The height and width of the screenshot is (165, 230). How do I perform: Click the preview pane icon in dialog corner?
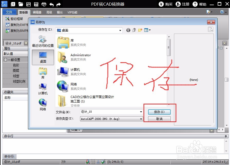(x=210, y=29)
